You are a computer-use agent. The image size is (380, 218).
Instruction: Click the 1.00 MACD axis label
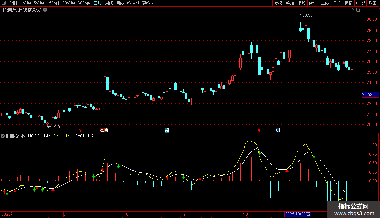(373, 145)
